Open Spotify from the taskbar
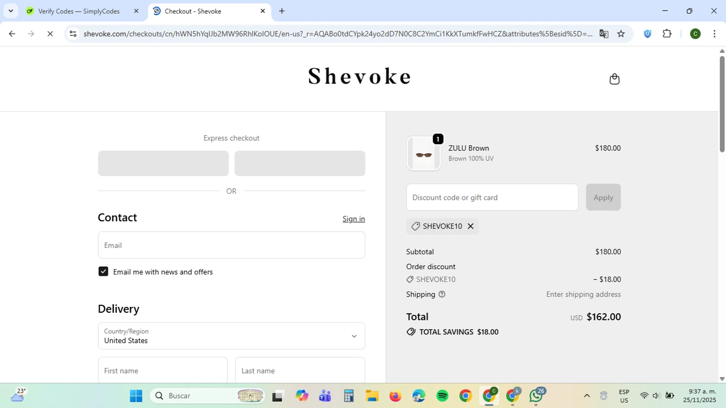Viewport: 726px width, 408px height. [442, 396]
